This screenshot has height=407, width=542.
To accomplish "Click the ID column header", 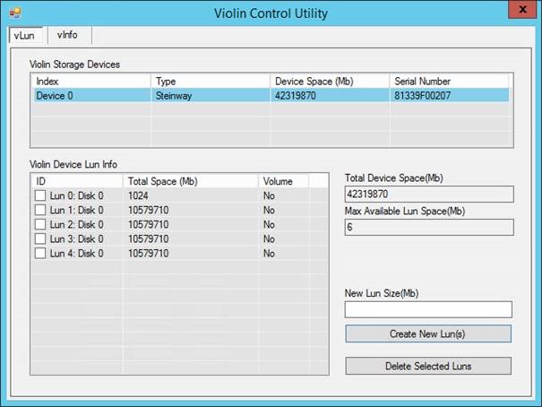I will [x=77, y=181].
